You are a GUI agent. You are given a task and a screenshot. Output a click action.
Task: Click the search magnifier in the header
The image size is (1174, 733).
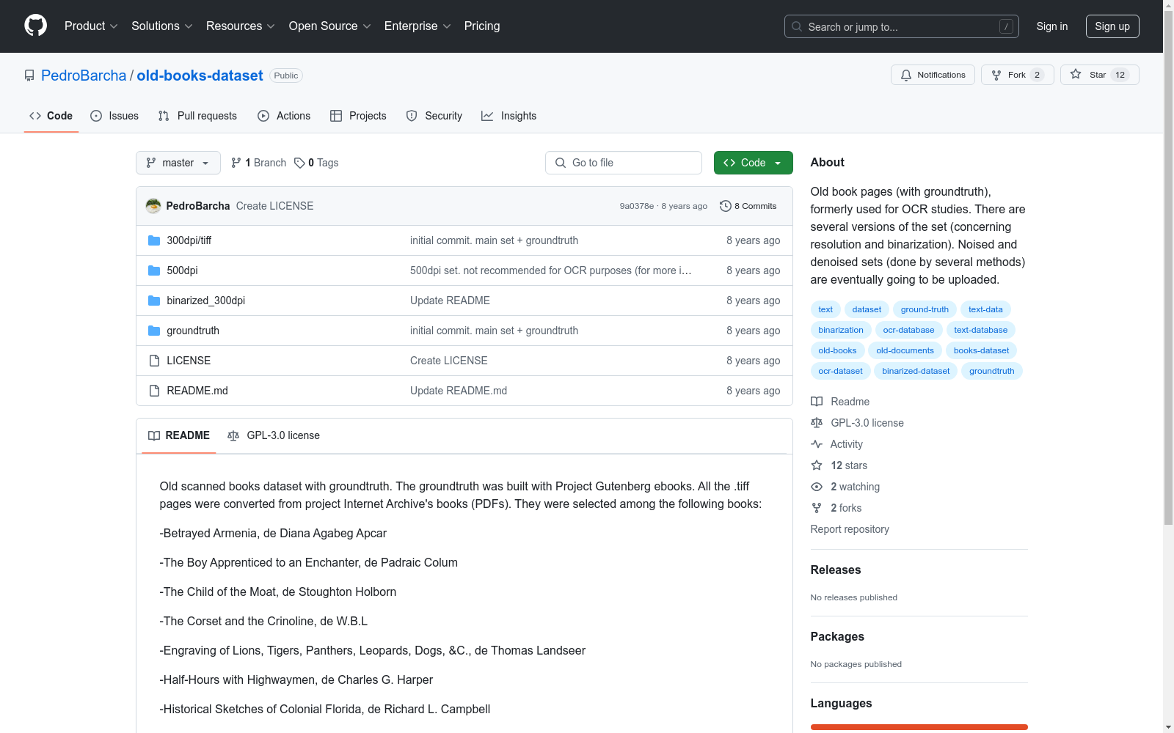[797, 26]
